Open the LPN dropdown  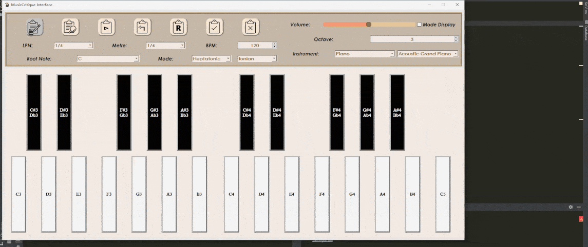[73, 45]
